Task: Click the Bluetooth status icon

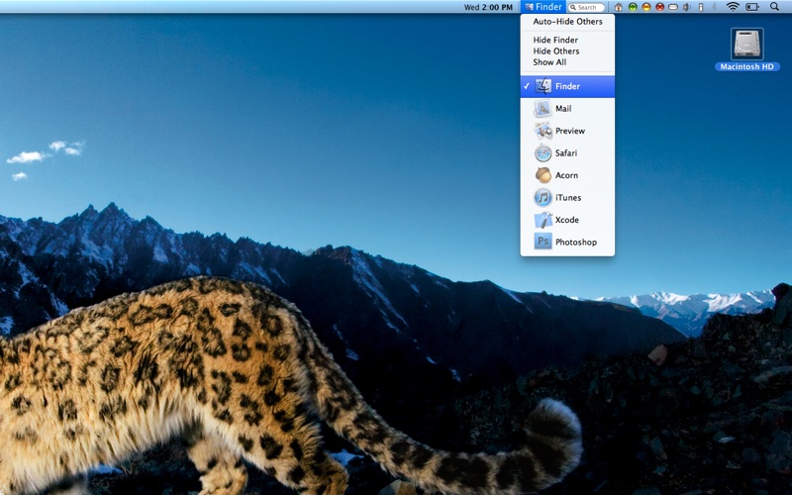Action: pos(715,7)
